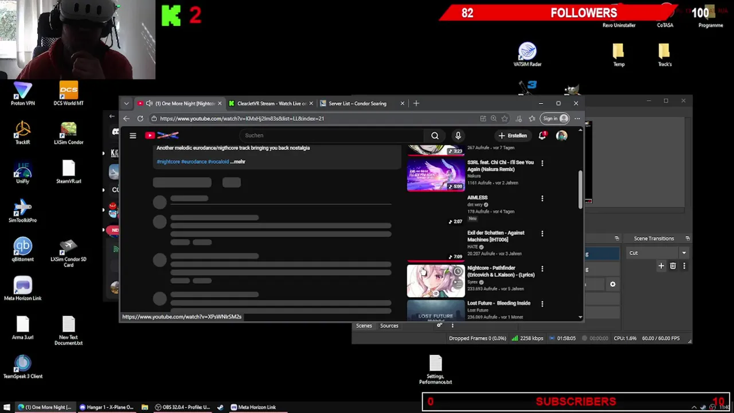Select qBittorrent desktop icon
The height and width of the screenshot is (413, 734).
23,250
